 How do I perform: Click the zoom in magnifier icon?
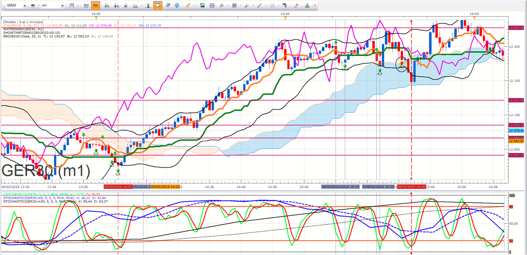[x=107, y=6]
